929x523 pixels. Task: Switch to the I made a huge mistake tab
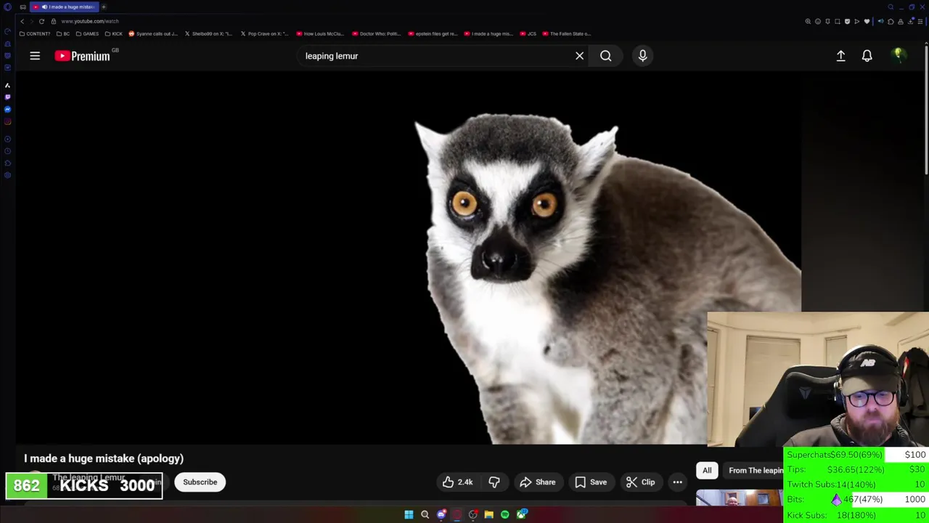[x=65, y=7]
